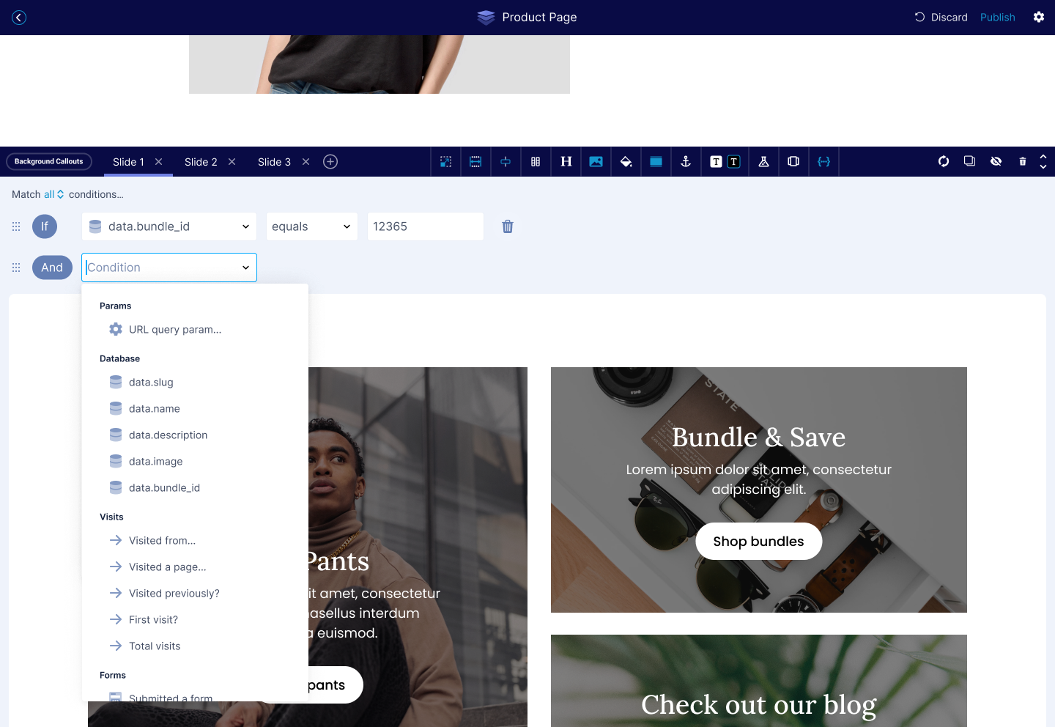Click the curly braces code icon
Screen dimensions: 1055x727
(823, 162)
